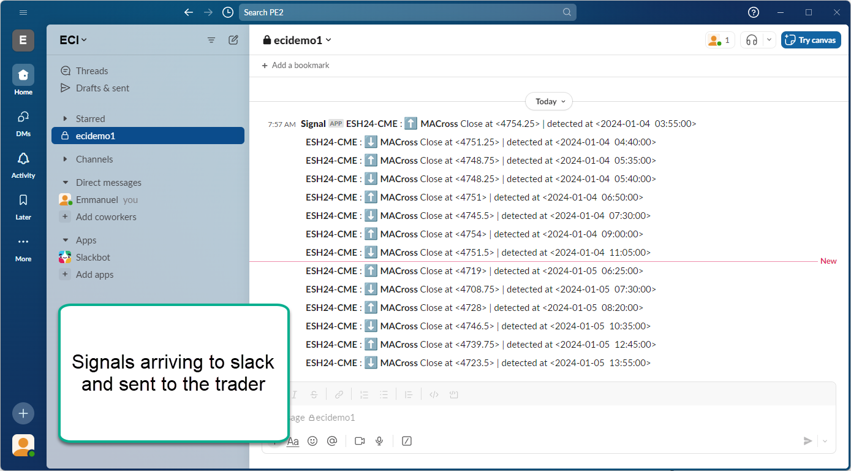Click the video camera record icon
The height and width of the screenshot is (471, 851).
pos(360,441)
